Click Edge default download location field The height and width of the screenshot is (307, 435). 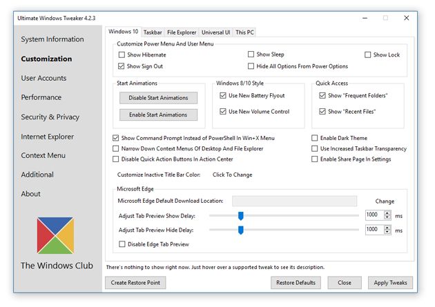(294, 201)
